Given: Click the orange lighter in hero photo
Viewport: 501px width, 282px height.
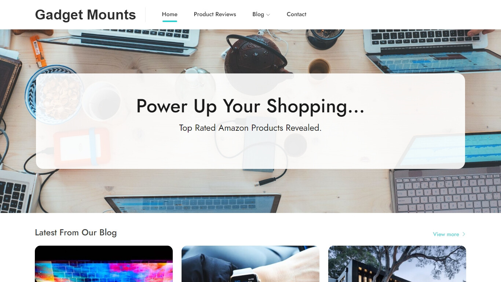Looking at the screenshot, I should 38,51.
